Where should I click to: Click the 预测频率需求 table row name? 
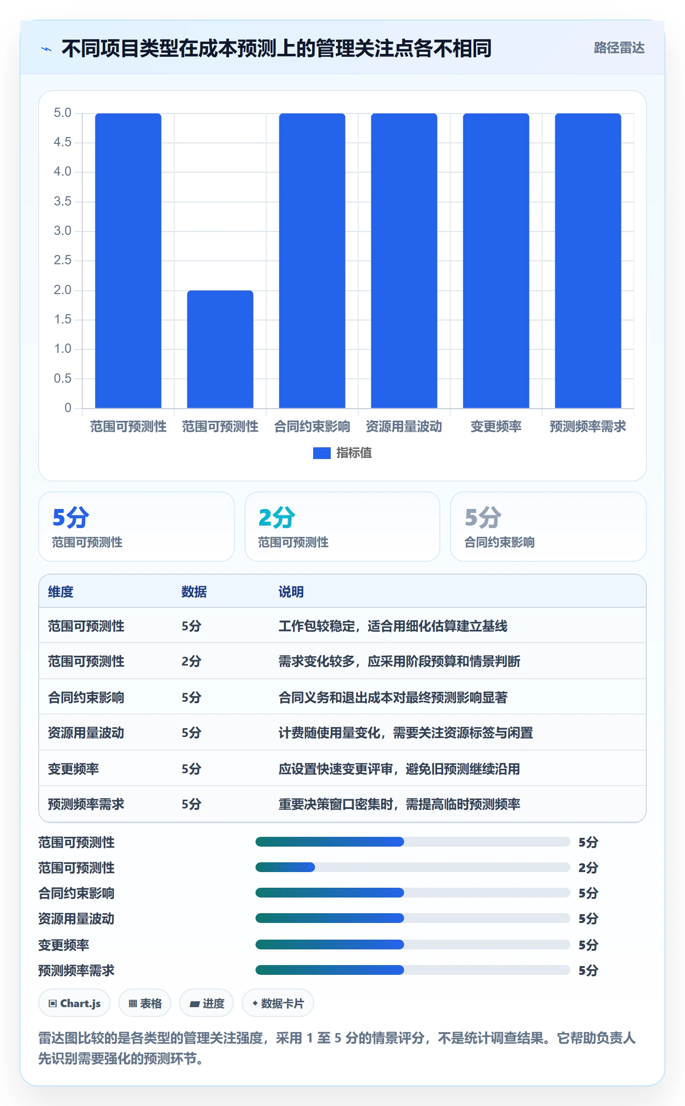click(86, 804)
